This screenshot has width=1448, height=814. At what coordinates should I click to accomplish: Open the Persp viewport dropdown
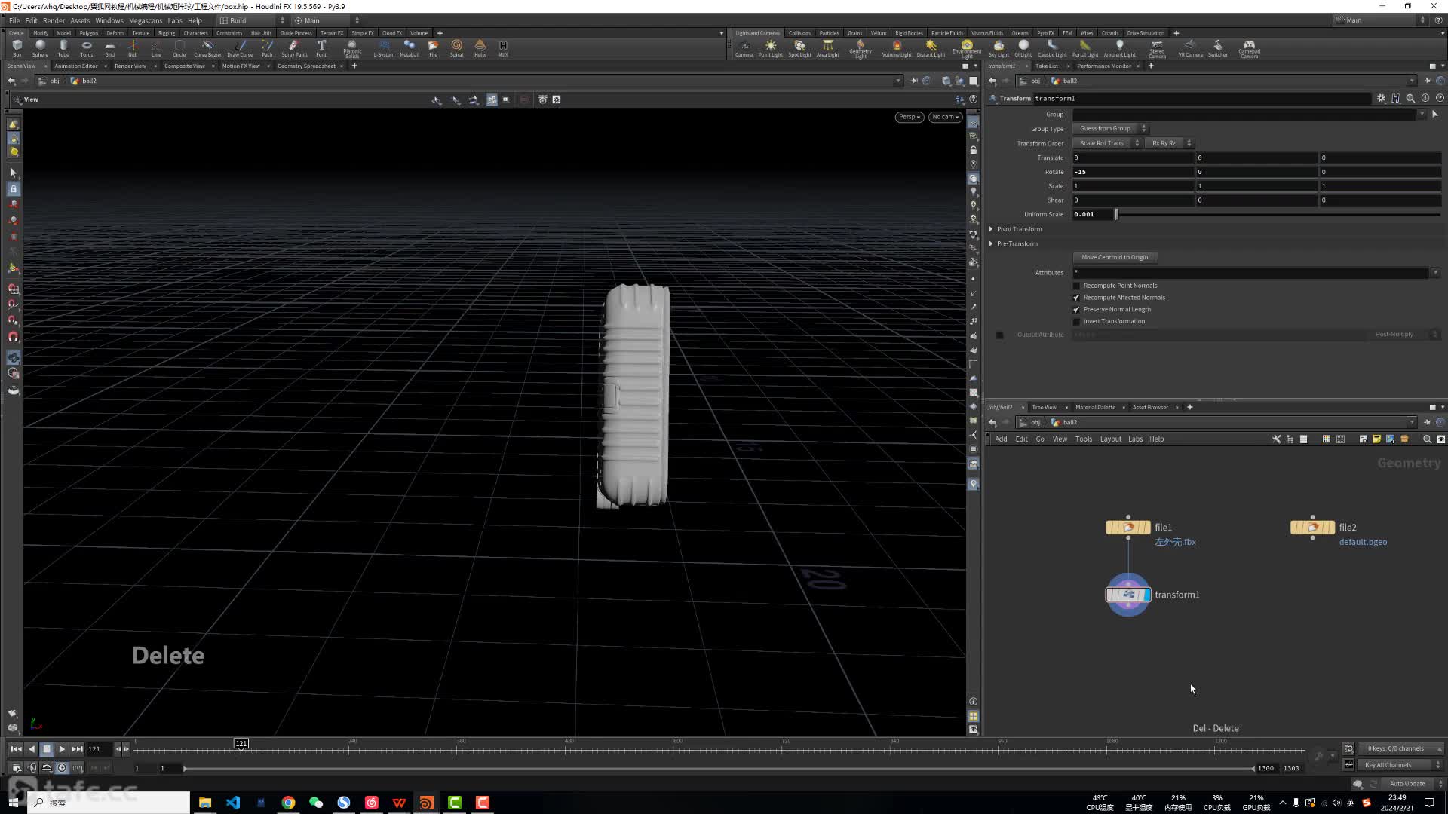click(x=909, y=117)
